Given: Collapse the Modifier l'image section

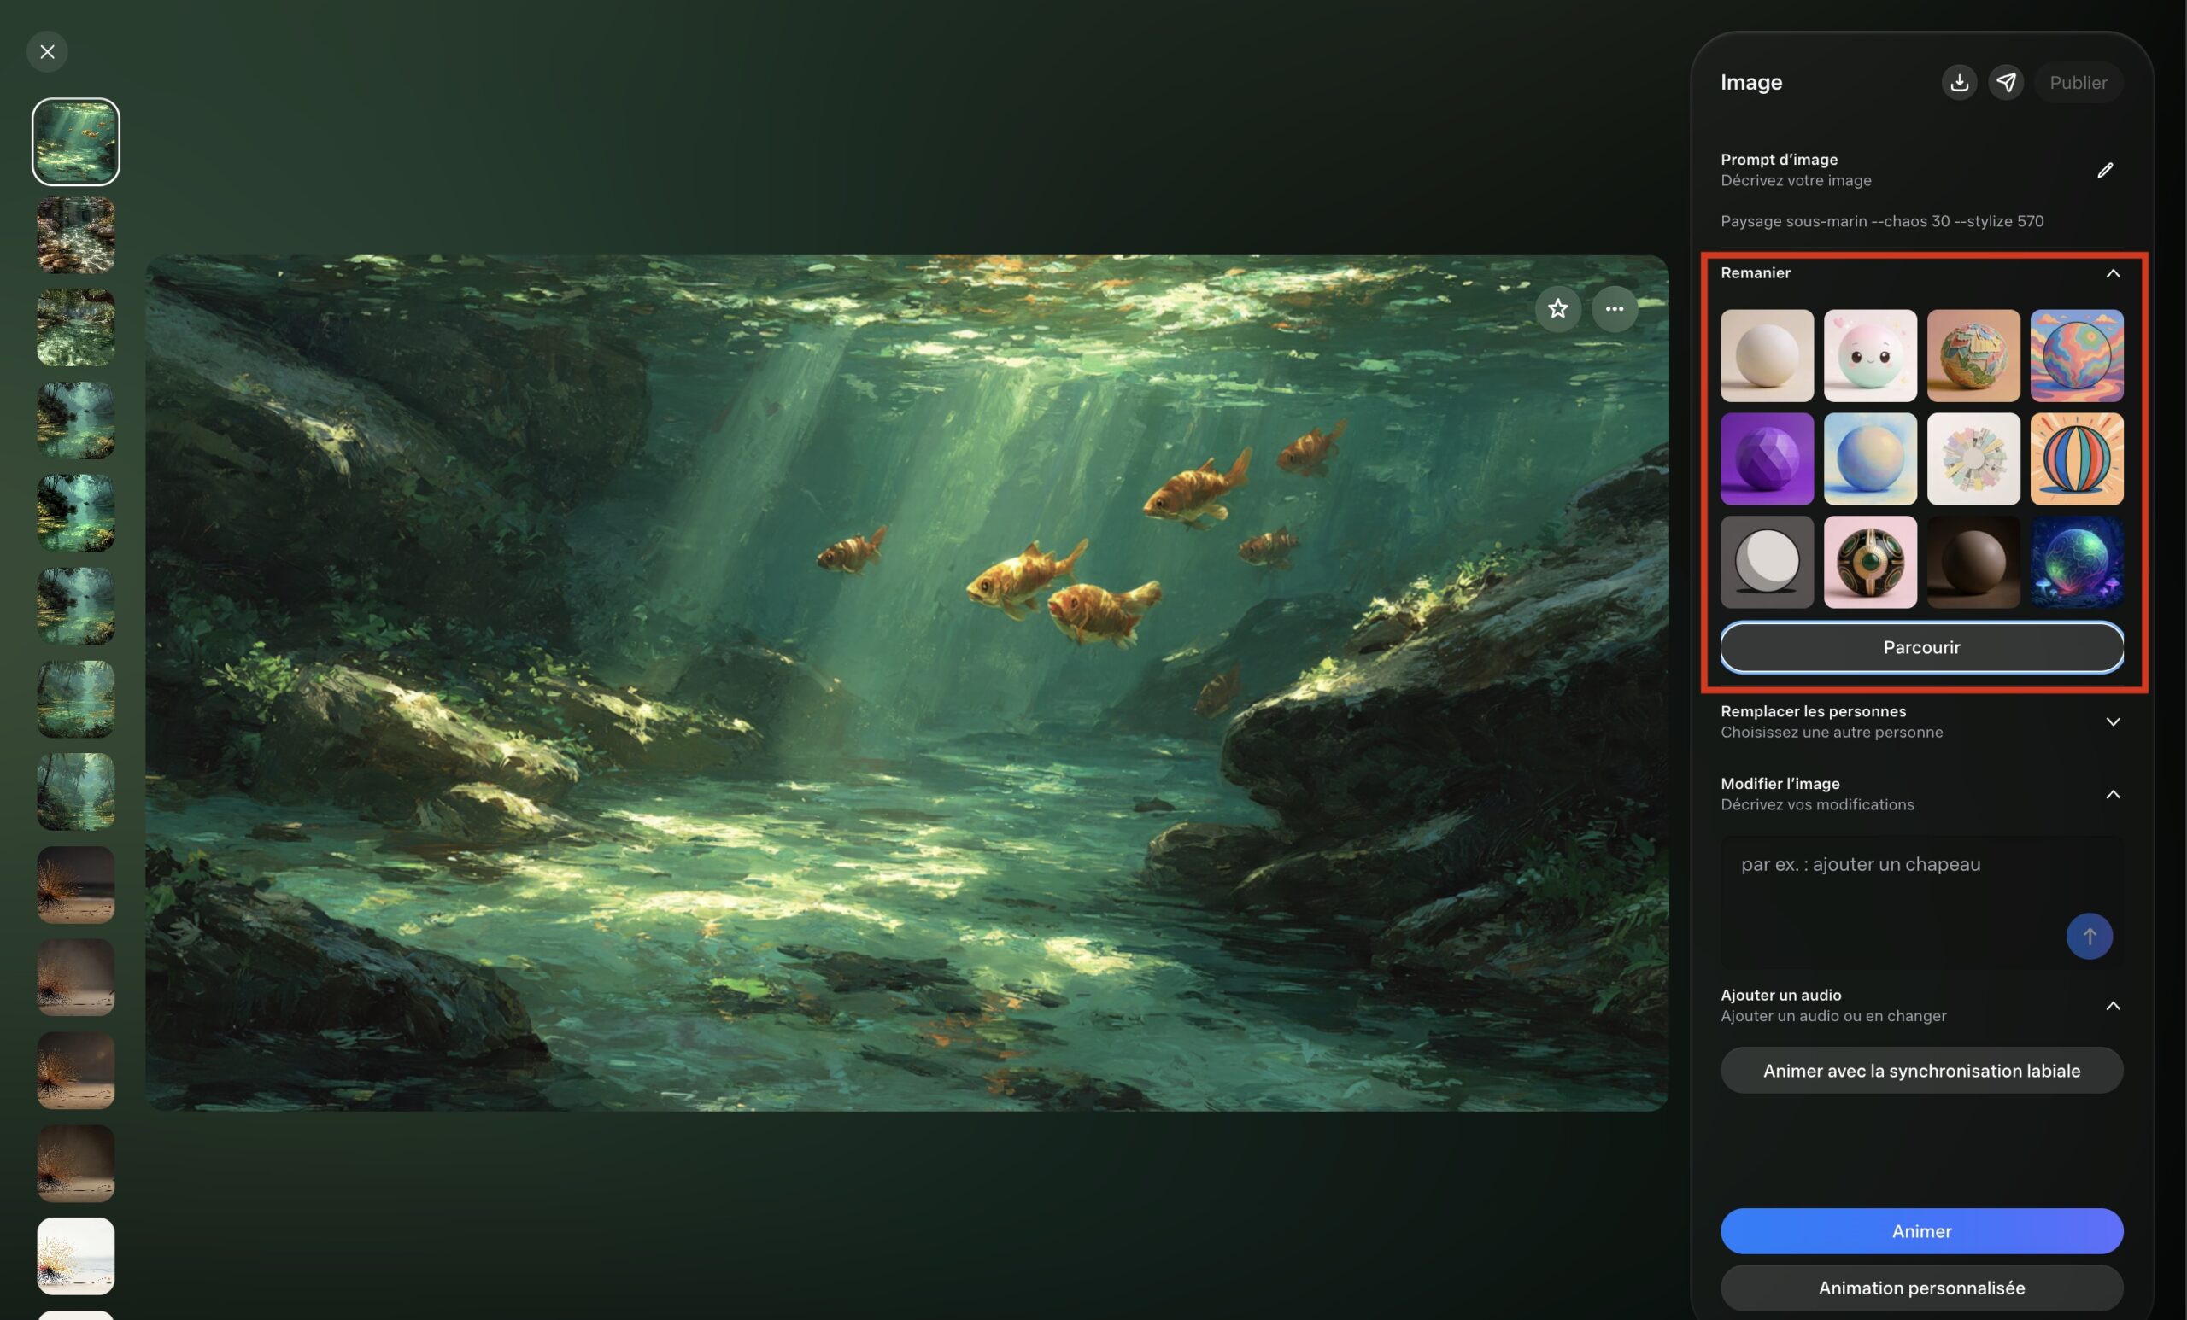Looking at the screenshot, I should pyautogui.click(x=2113, y=794).
